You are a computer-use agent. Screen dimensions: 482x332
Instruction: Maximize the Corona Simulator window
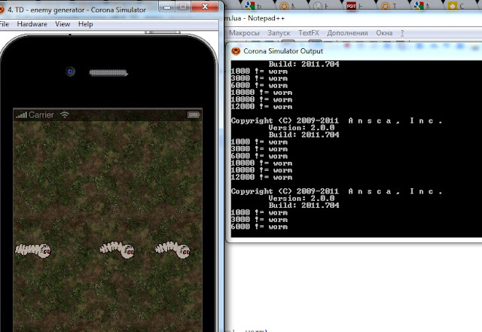(183, 7)
